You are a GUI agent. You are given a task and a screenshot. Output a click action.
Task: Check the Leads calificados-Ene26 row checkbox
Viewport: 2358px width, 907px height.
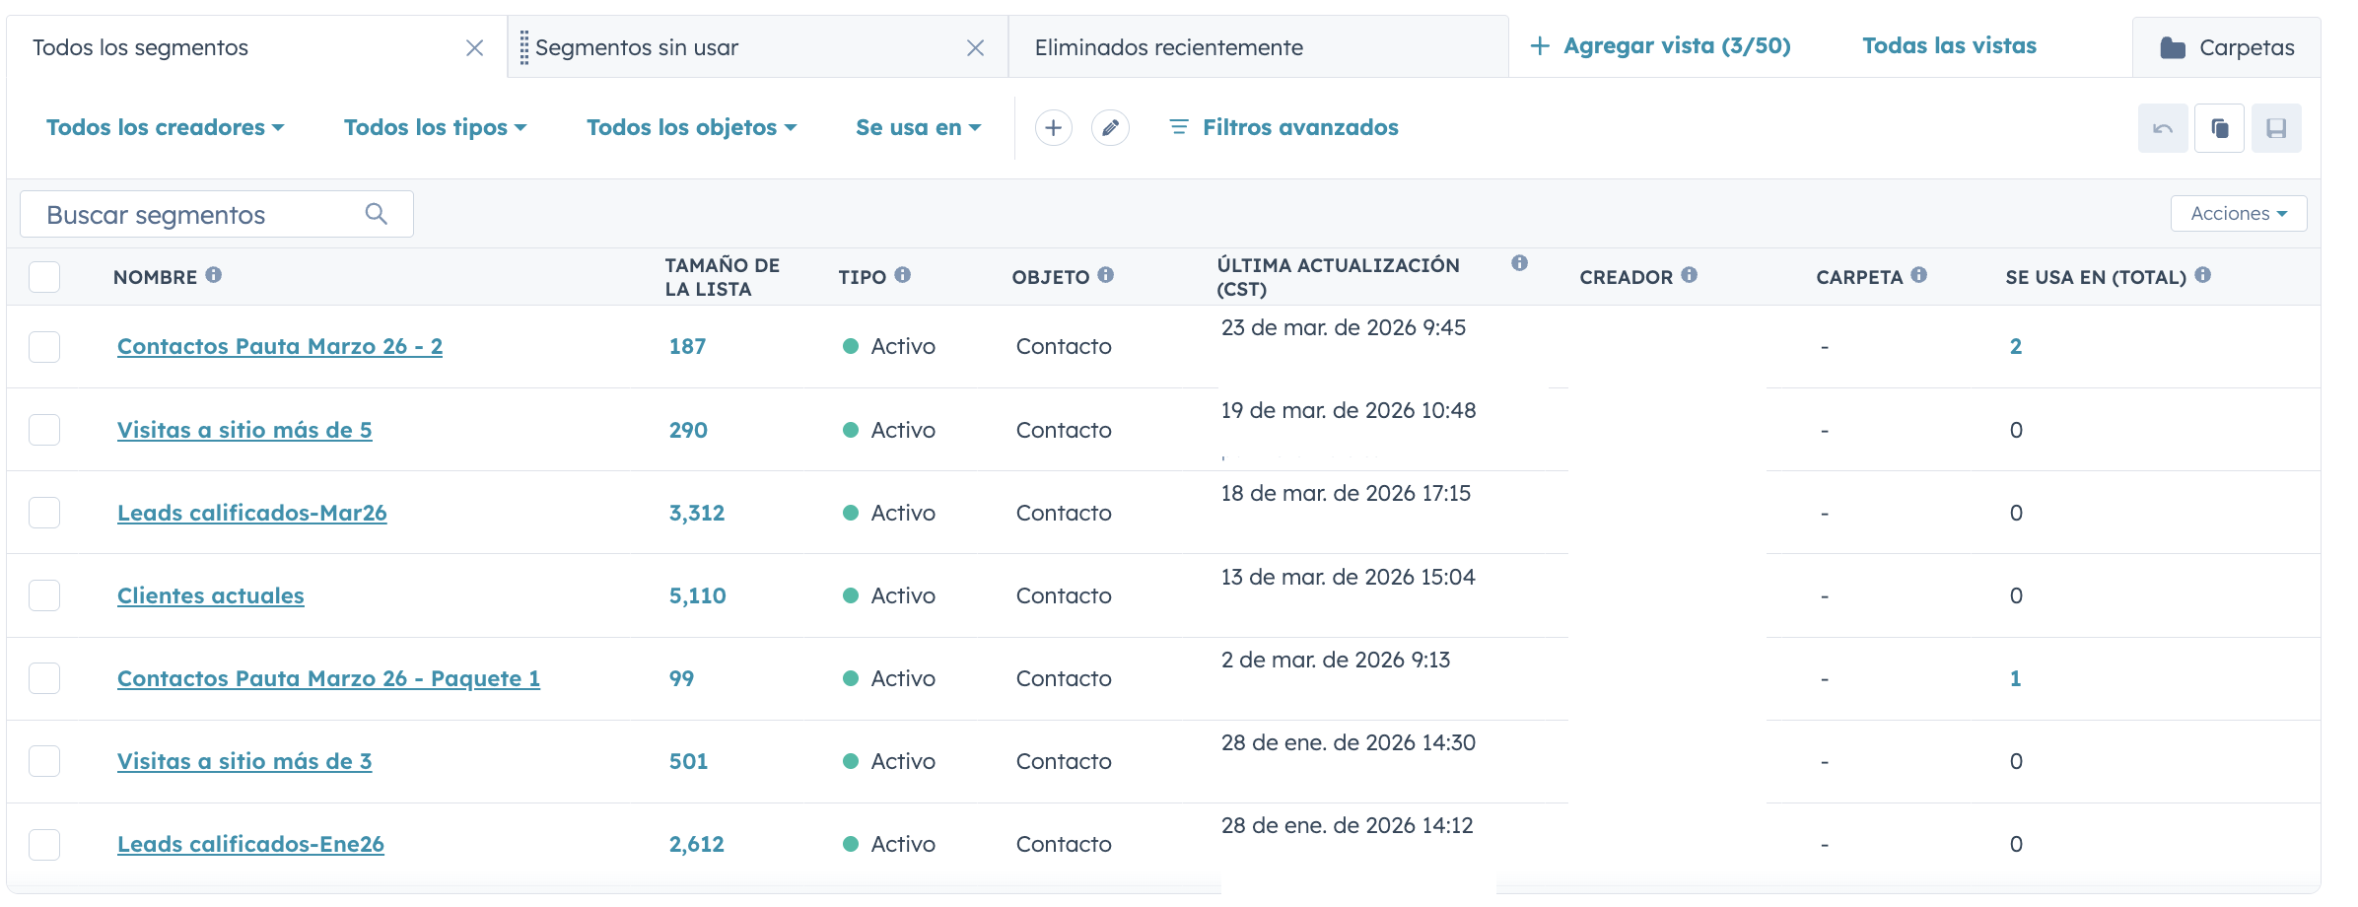click(43, 844)
